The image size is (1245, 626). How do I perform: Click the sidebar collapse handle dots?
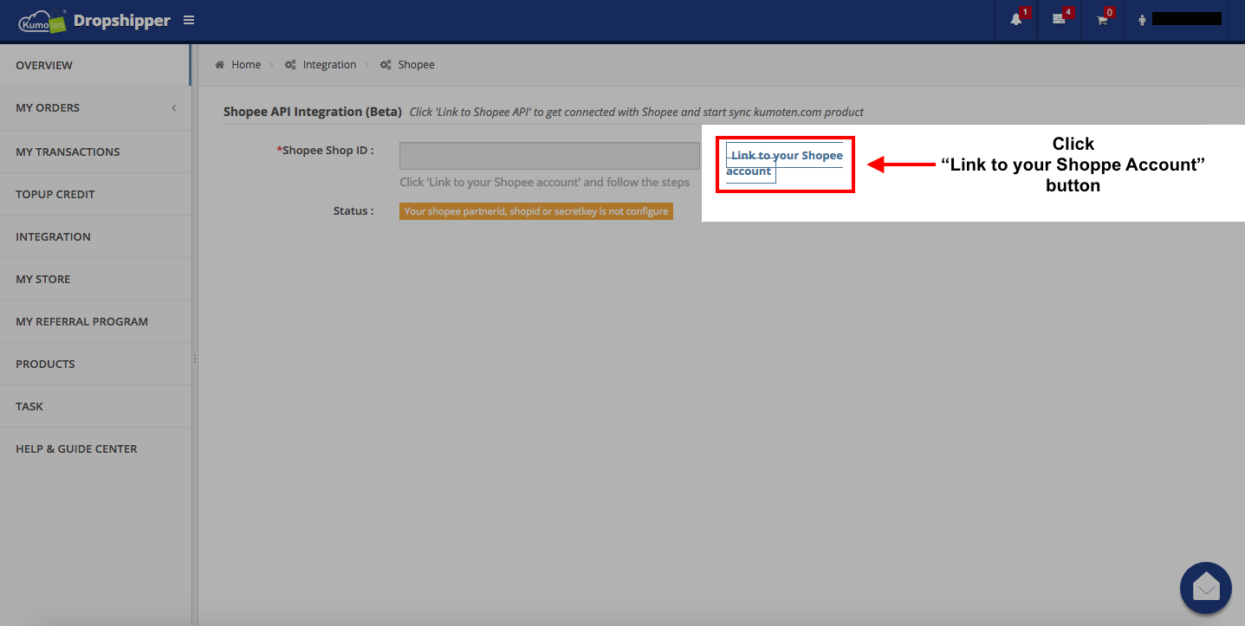click(x=195, y=358)
